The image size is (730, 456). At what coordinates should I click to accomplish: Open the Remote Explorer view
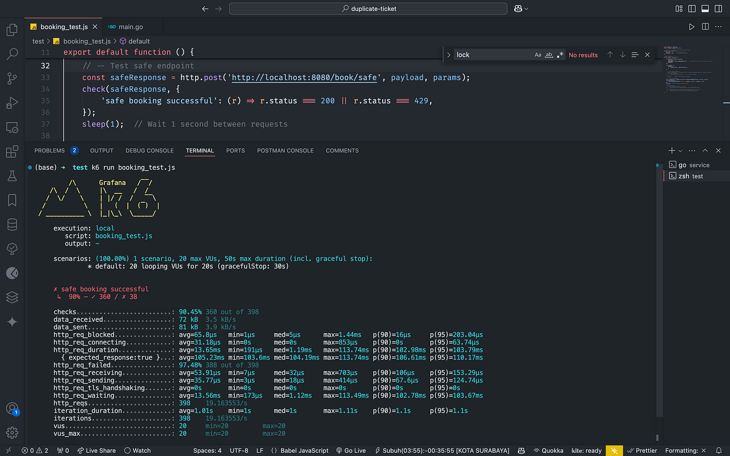(12, 128)
